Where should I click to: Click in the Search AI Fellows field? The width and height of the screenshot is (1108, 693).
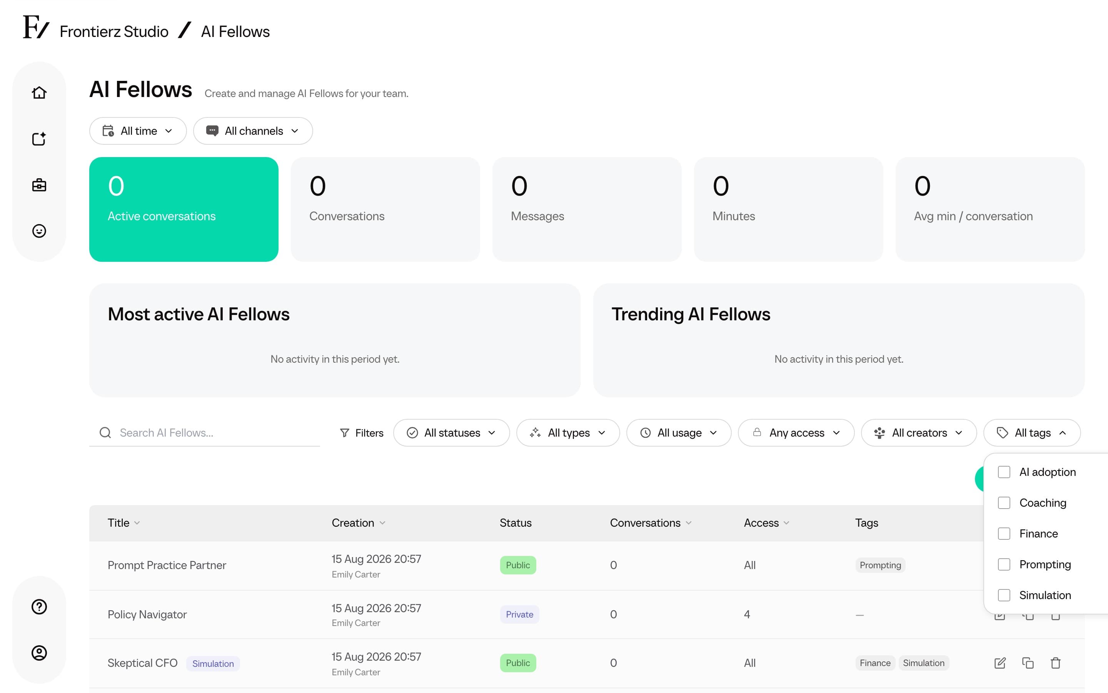[x=205, y=433]
